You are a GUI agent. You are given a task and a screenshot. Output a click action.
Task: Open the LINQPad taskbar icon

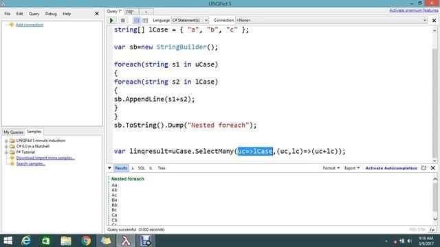point(126,241)
